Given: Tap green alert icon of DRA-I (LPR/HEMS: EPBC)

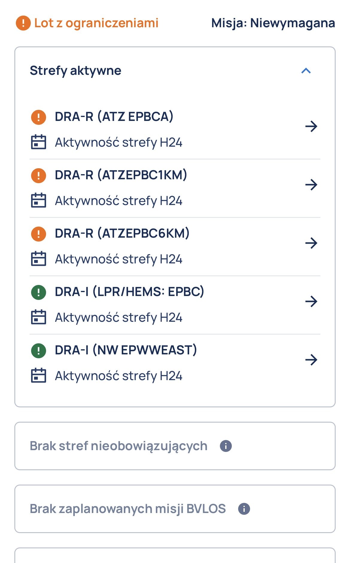Looking at the screenshot, I should point(39,292).
